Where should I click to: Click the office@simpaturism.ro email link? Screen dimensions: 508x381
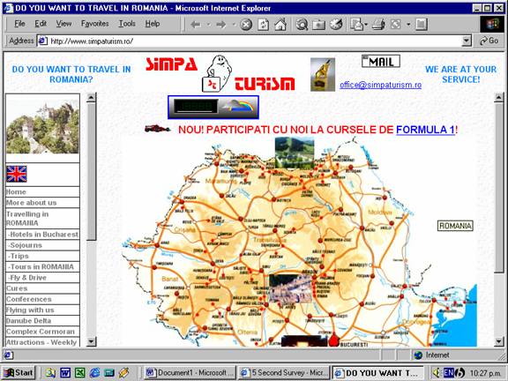click(x=380, y=85)
